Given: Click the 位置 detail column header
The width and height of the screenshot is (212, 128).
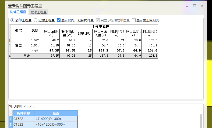Looking at the screenshot, I should click(x=56, y=113).
